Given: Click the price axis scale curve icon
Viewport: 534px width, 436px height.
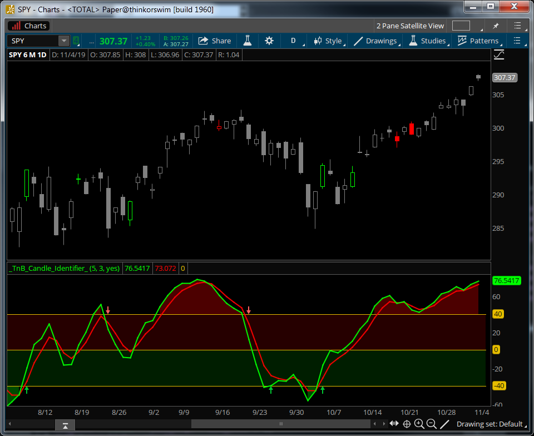Looking at the screenshot, I should tap(499, 54).
